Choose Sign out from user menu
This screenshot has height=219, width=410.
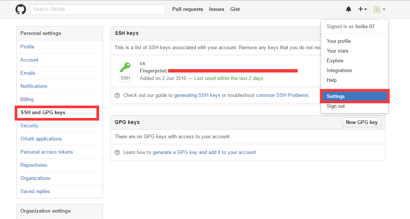354,106
